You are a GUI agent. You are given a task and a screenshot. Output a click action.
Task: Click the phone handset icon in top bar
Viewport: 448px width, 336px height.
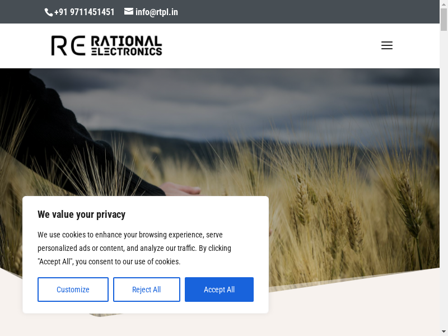pyautogui.click(x=49, y=12)
